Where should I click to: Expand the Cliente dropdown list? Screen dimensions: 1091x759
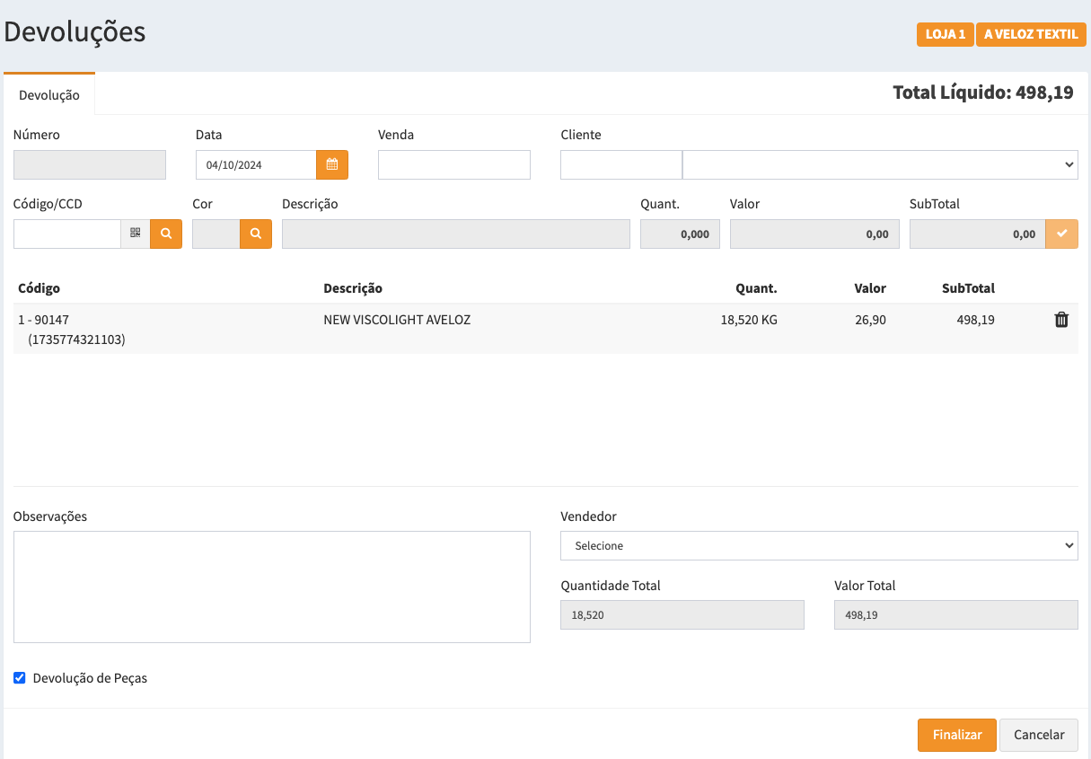(880, 165)
